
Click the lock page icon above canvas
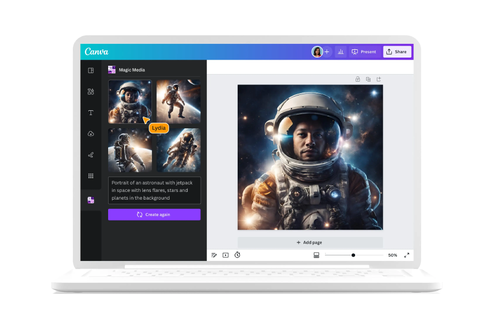[x=357, y=79]
